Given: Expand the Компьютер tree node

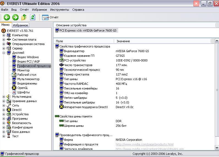Looking at the screenshot, I should [x=4, y=35].
